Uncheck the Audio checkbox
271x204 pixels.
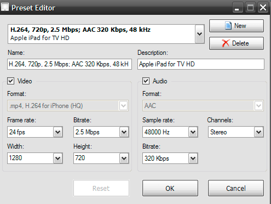146,81
